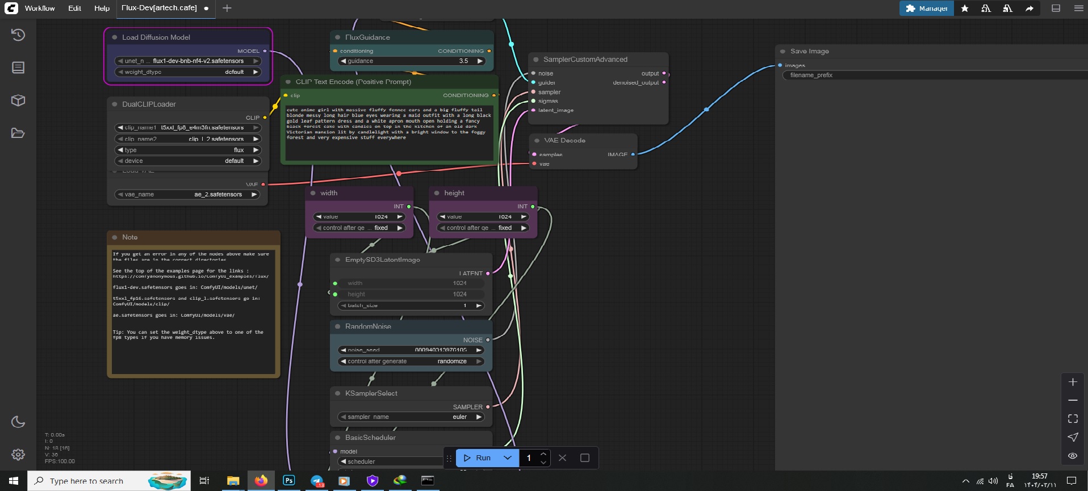Screen dimensions: 1088x491
Task: Click the positive prompt text box
Action: (389, 132)
